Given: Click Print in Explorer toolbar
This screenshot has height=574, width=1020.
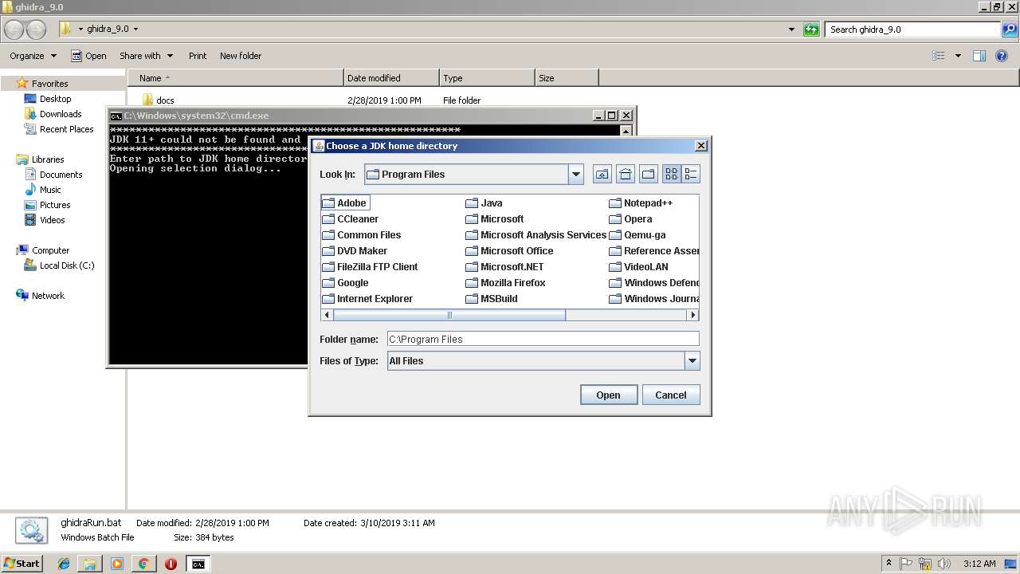Looking at the screenshot, I should coord(198,56).
